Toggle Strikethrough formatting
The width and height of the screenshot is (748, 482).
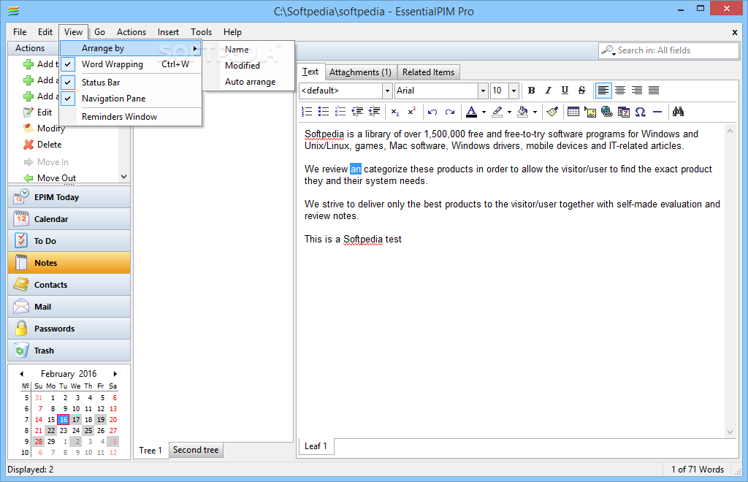coord(581,90)
